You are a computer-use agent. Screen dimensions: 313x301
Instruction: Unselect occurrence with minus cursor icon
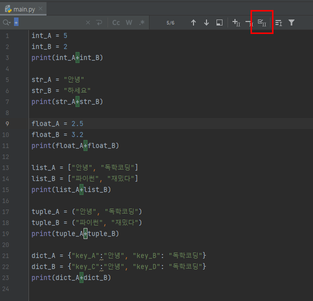pos(249,23)
